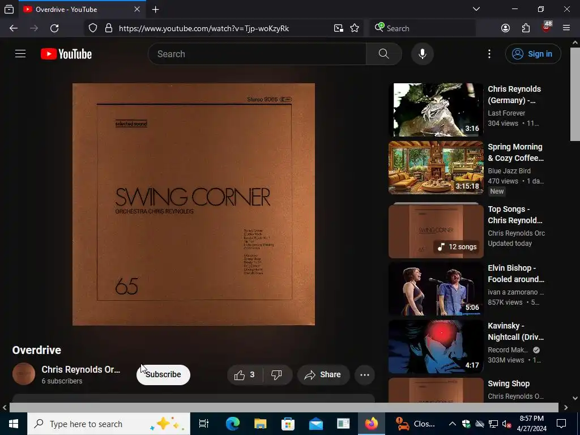Open Windows notification center icon
Image resolution: width=580 pixels, height=435 pixels.
(561, 424)
